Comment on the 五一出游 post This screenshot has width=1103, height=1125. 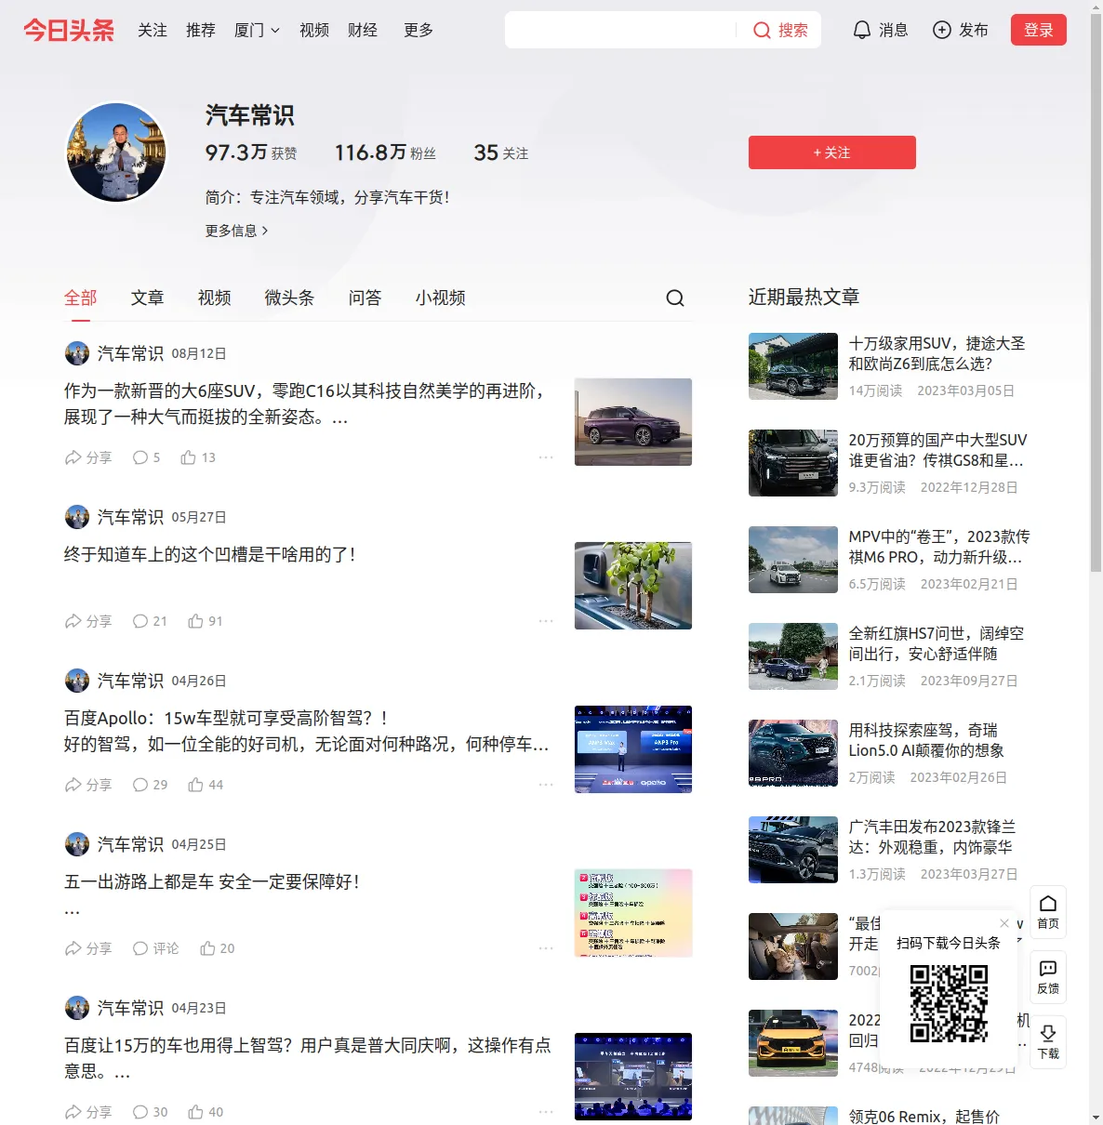(x=155, y=948)
